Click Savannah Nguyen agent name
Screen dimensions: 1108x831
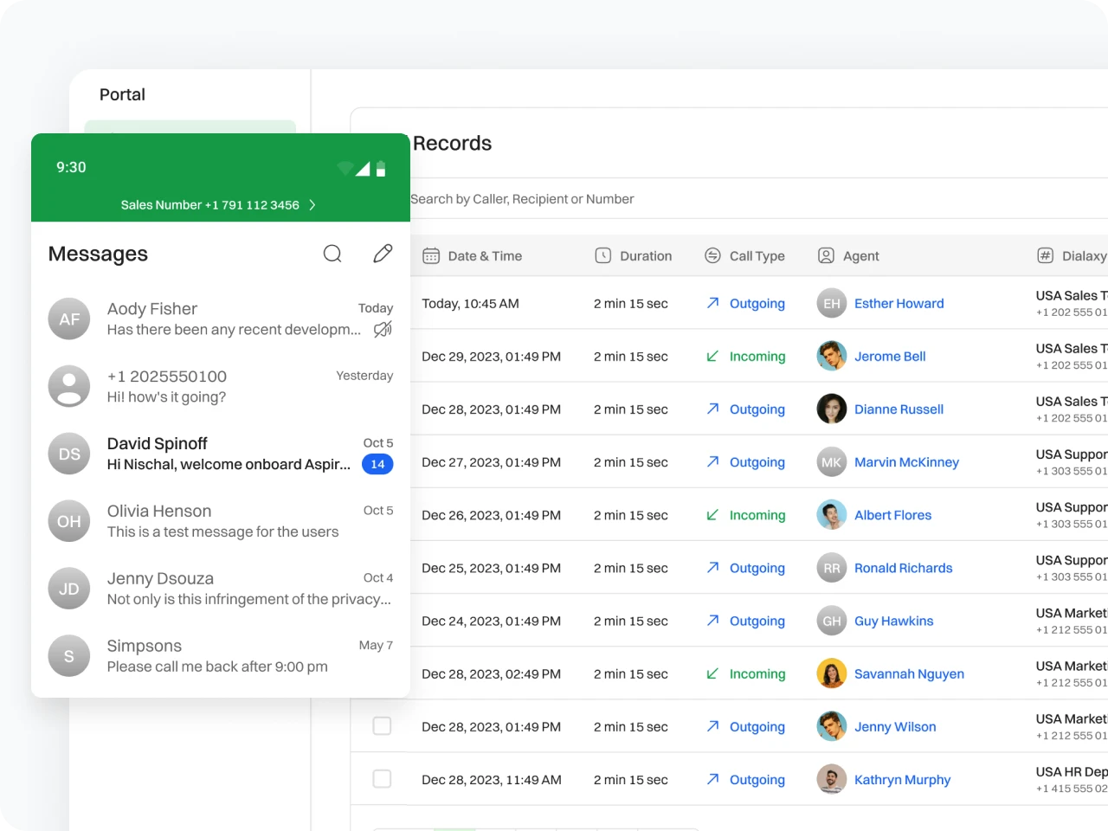[909, 674]
